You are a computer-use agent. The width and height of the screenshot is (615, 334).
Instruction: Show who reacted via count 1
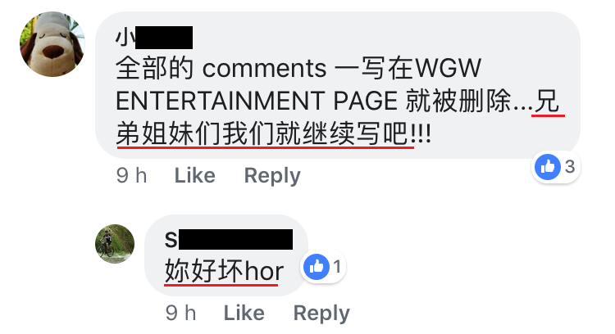tap(337, 267)
